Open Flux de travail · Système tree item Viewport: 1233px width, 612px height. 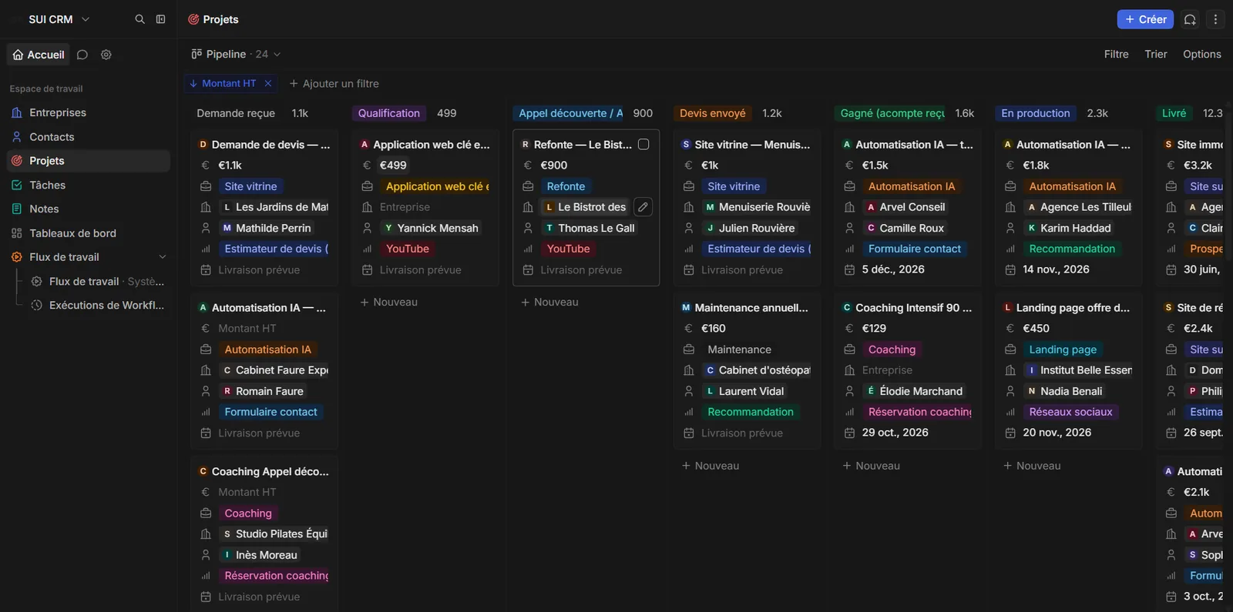97,281
